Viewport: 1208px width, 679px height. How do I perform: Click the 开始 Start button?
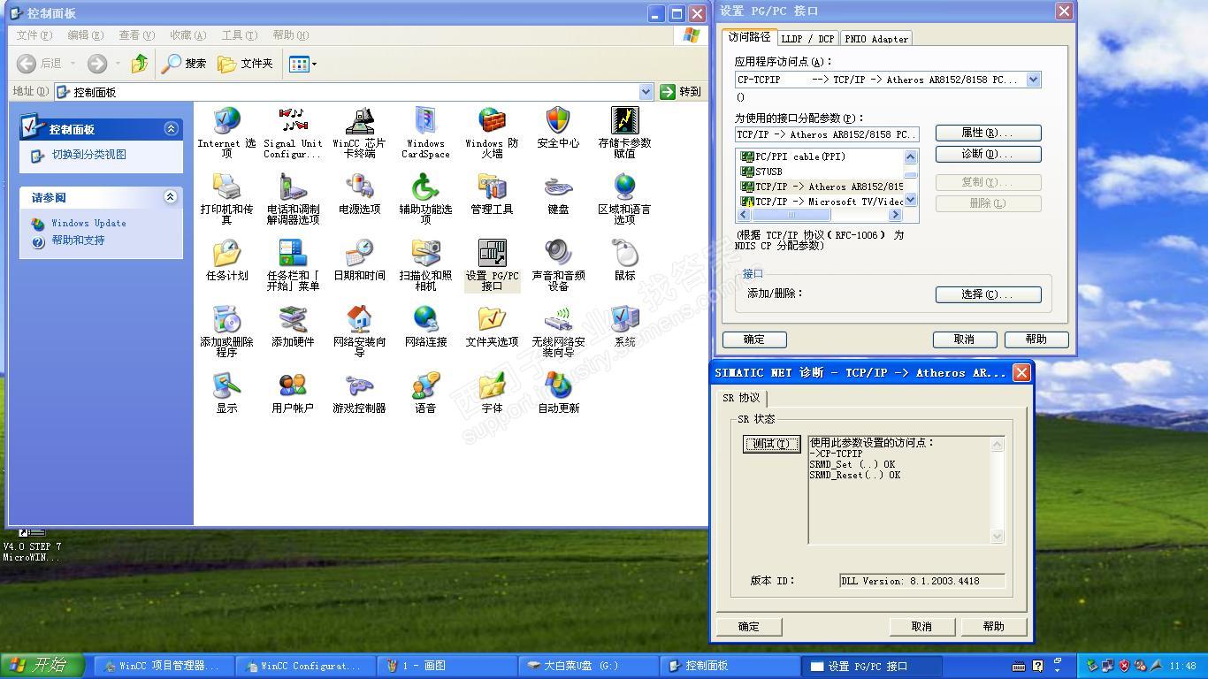(x=42, y=666)
